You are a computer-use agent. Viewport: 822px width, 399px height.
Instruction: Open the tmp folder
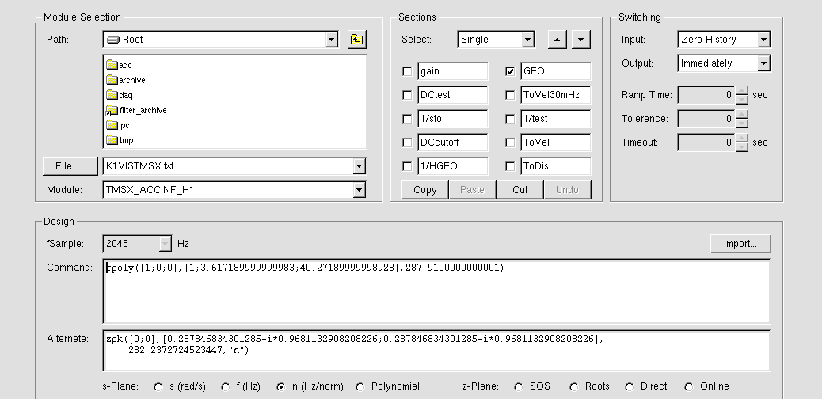click(x=125, y=140)
